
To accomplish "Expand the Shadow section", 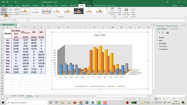I will click(162, 38).
